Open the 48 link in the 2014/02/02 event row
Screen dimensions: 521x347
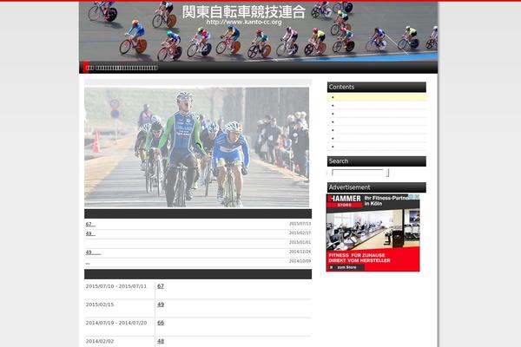coord(161,341)
